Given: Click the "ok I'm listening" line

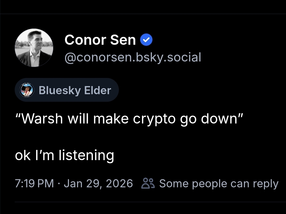Looking at the screenshot, I should [x=65, y=155].
